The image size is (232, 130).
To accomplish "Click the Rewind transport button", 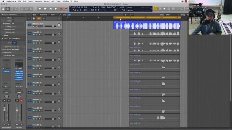I will tap(40, 9).
